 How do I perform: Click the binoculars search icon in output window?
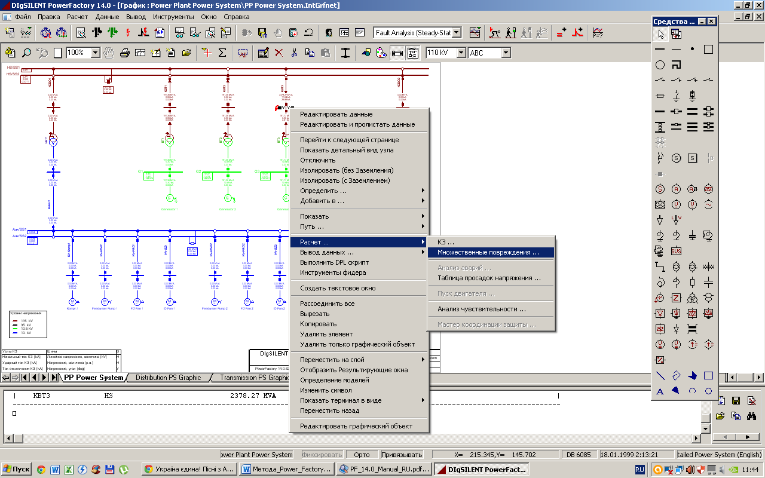pos(752,415)
